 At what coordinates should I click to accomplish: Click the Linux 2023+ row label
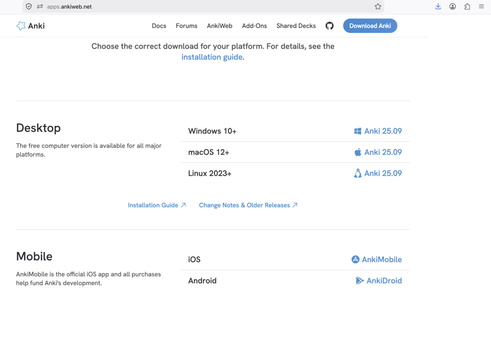210,174
